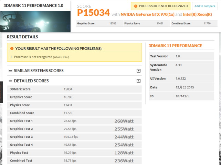
Task: Select the Combined Score row in details
Action: (74, 113)
